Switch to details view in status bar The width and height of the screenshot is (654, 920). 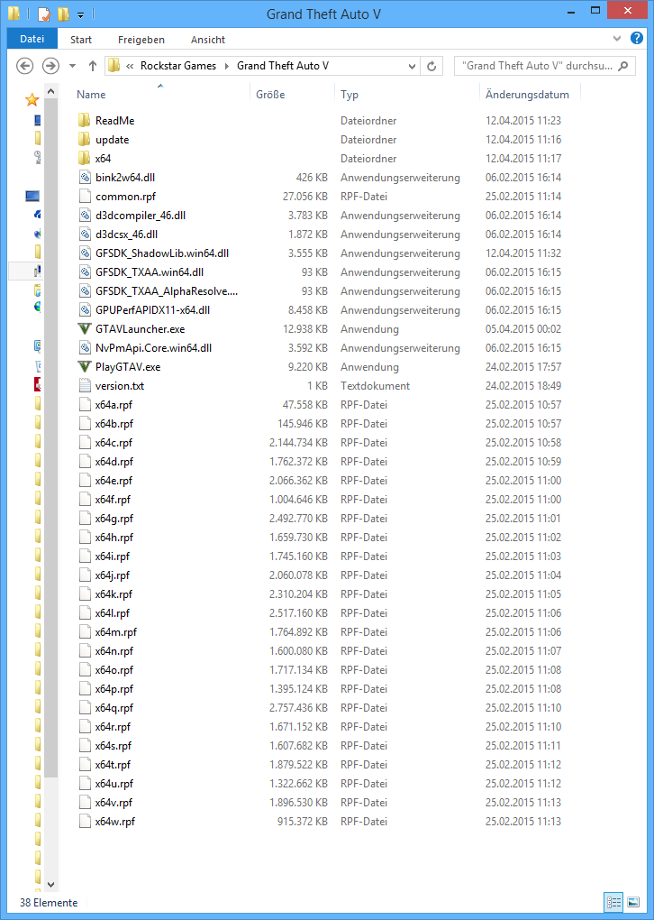[614, 901]
